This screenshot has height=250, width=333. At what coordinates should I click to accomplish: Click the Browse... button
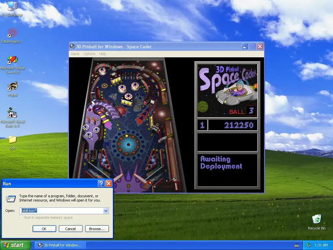pos(97,229)
